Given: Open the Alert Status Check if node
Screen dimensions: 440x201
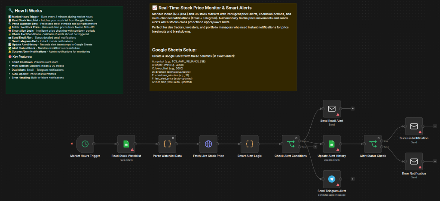Looking at the screenshot, I should 373,144.
